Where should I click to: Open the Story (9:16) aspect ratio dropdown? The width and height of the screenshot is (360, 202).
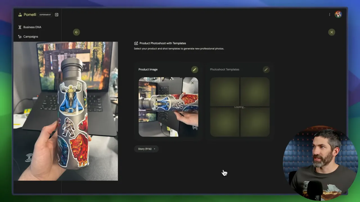147,149
